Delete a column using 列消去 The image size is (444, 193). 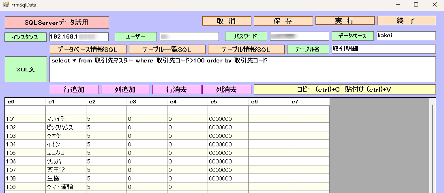click(227, 89)
